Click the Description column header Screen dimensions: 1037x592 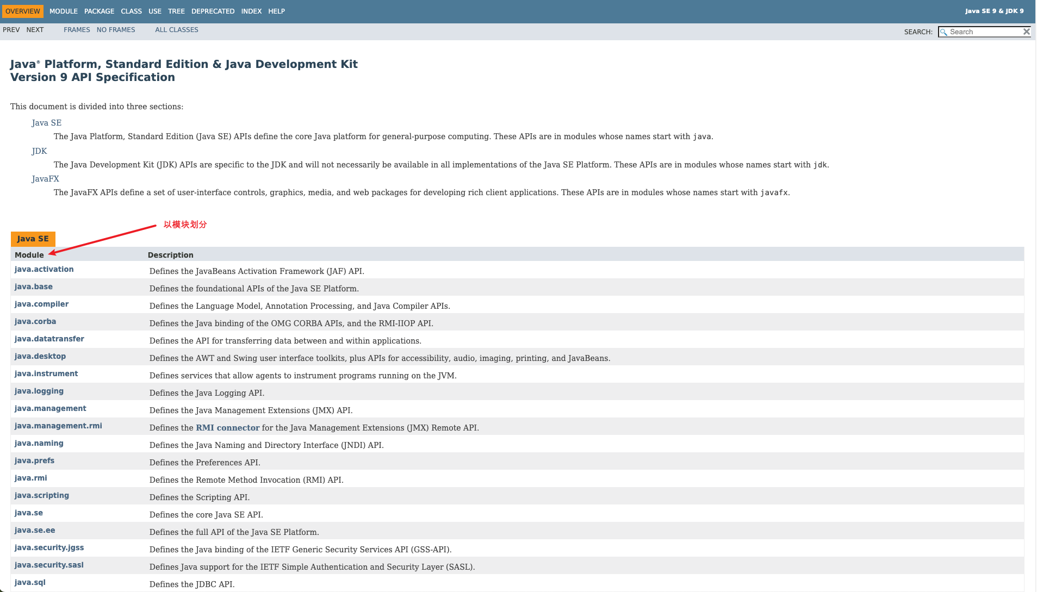(x=171, y=255)
